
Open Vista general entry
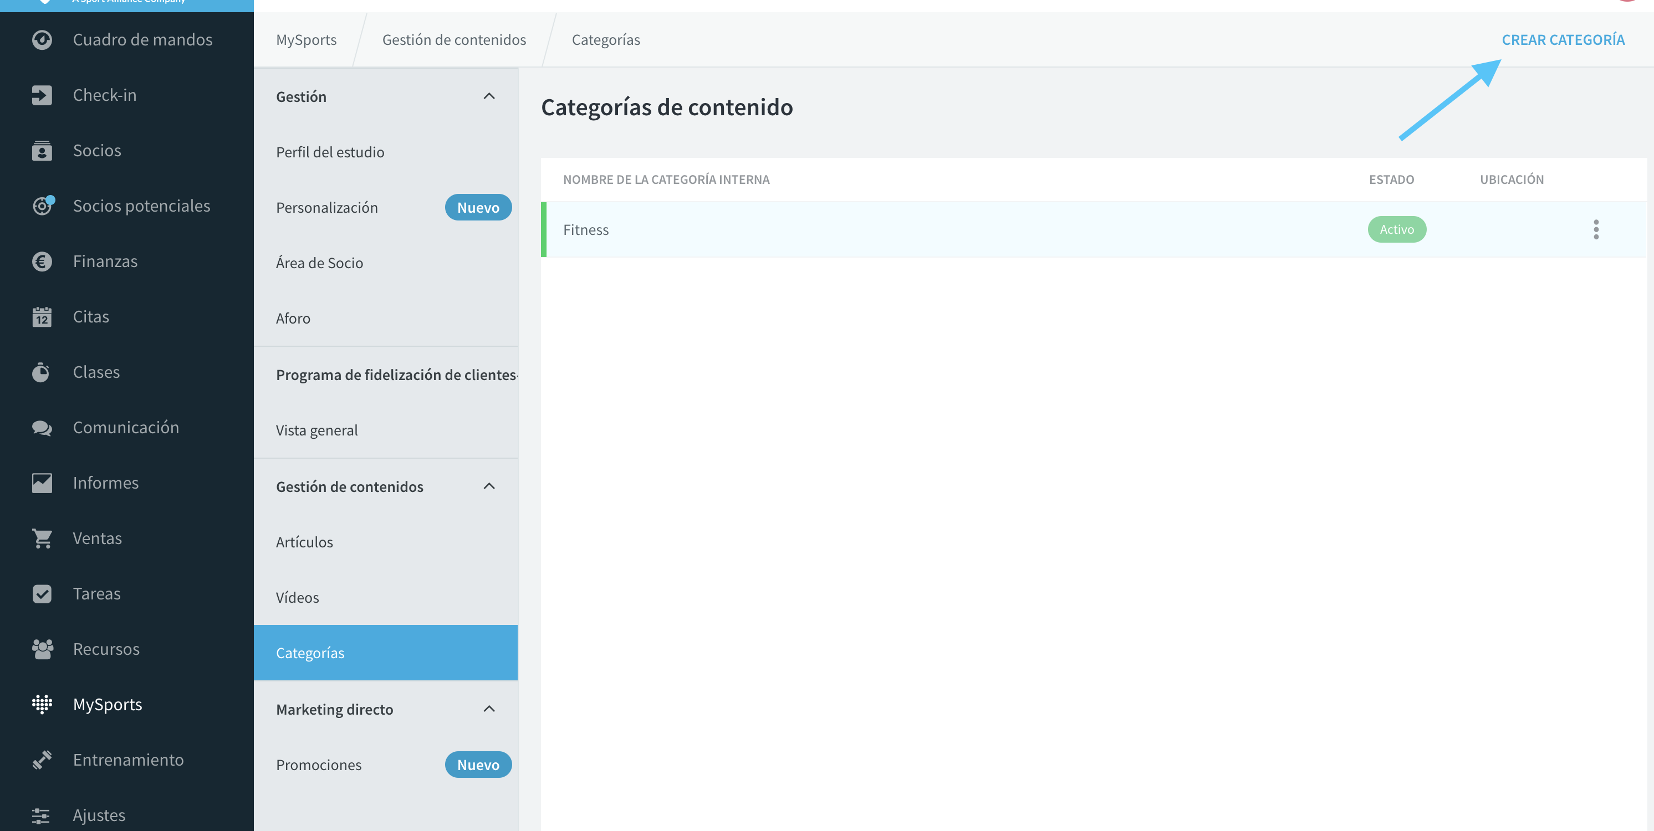316,430
